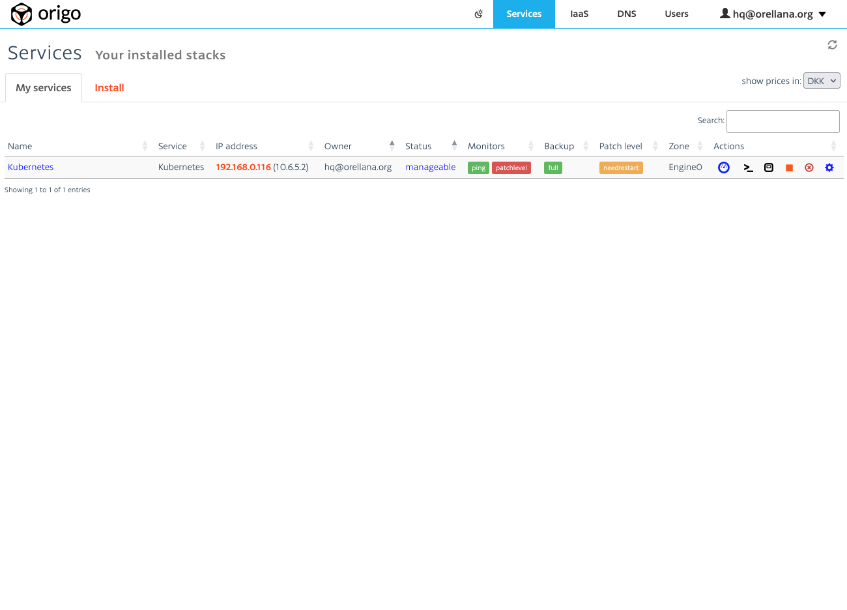The image size is (847, 610).
Task: Open the Kubernetes service name link
Action: pos(31,167)
